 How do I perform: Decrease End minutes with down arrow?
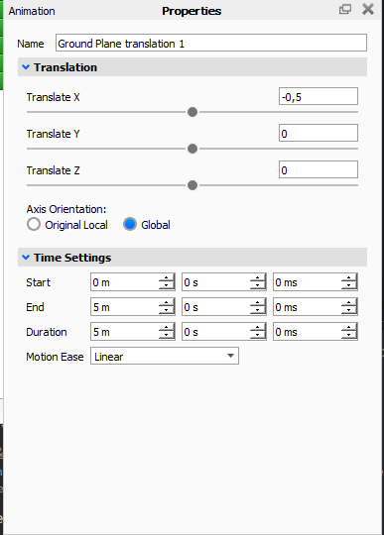pyautogui.click(x=167, y=311)
